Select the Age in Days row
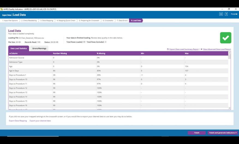Viewport: 239px width, 144px height. click(118, 71)
